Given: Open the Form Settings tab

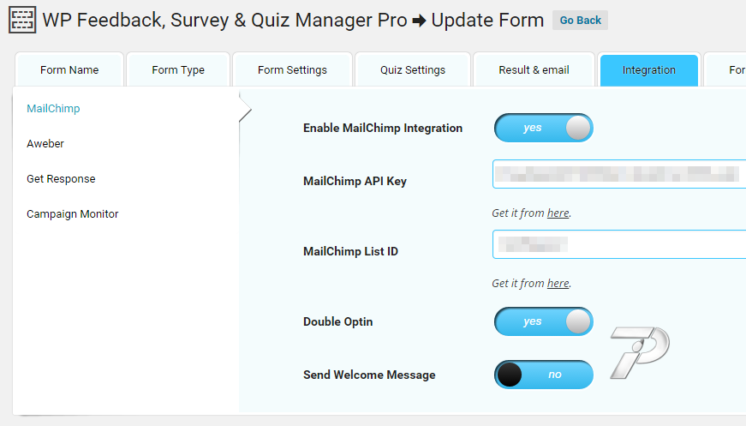Looking at the screenshot, I should [292, 70].
